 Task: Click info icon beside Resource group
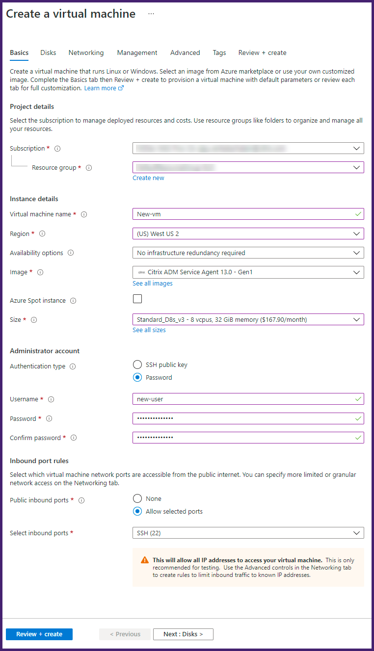(89, 168)
